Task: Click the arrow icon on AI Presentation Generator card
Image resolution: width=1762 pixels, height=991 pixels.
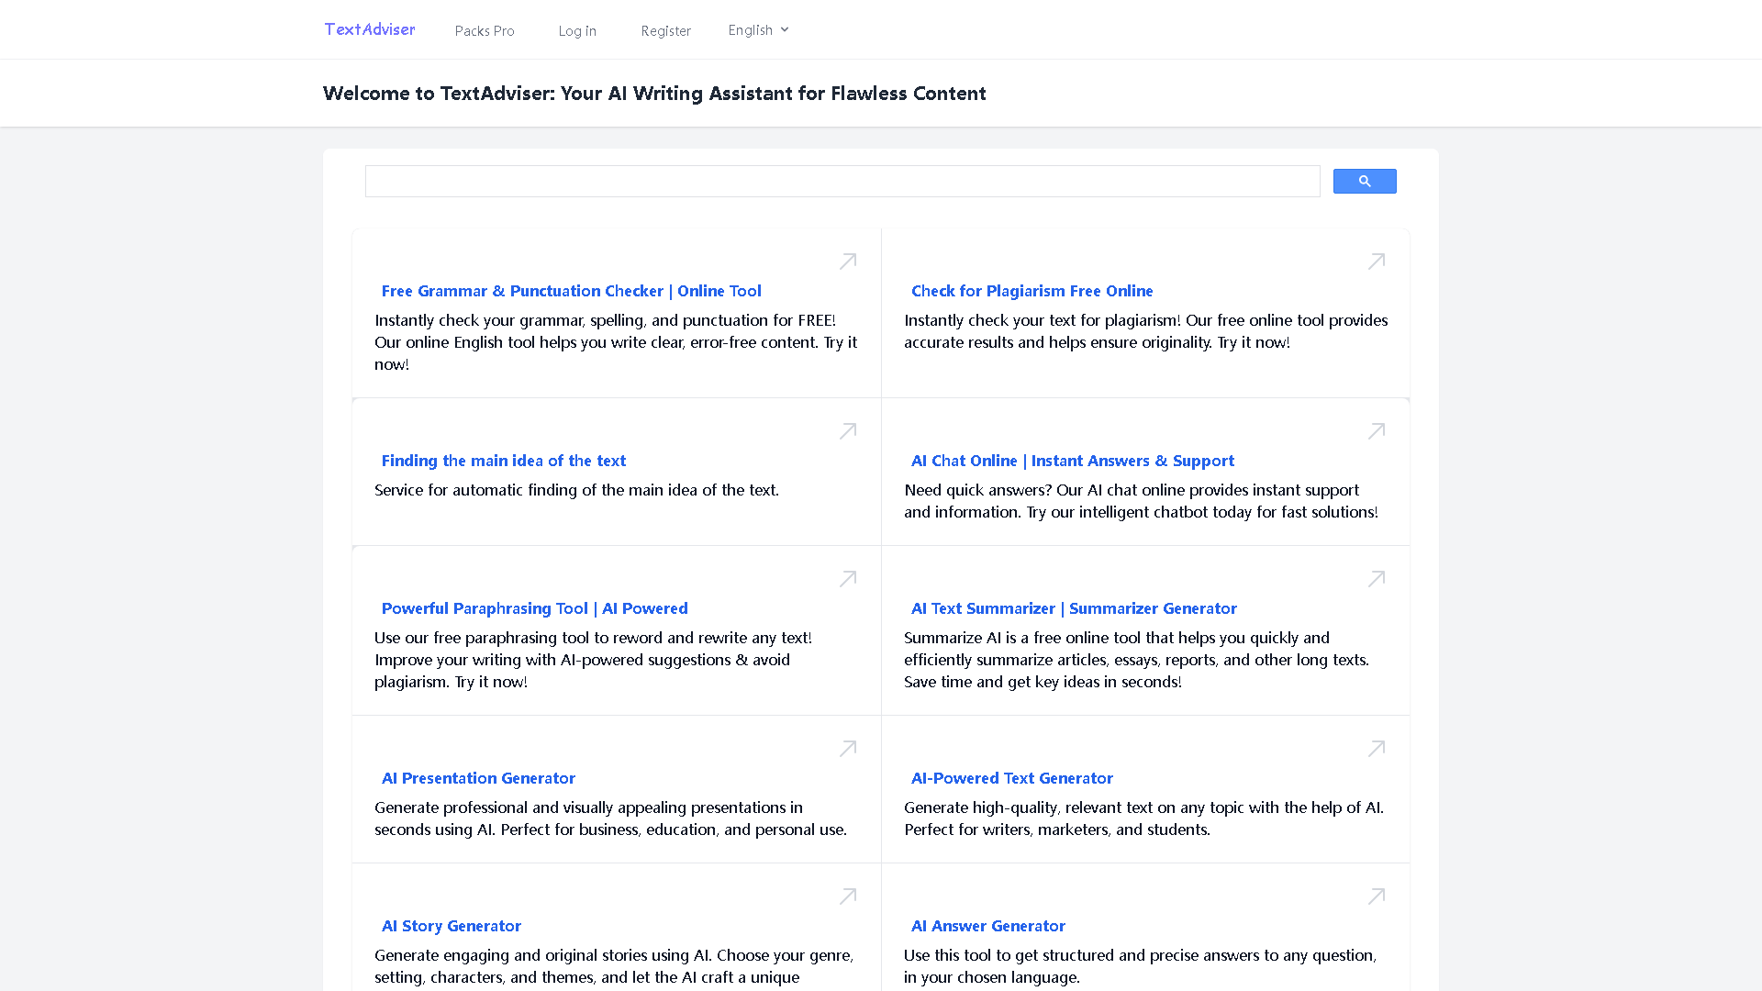Action: point(847,749)
